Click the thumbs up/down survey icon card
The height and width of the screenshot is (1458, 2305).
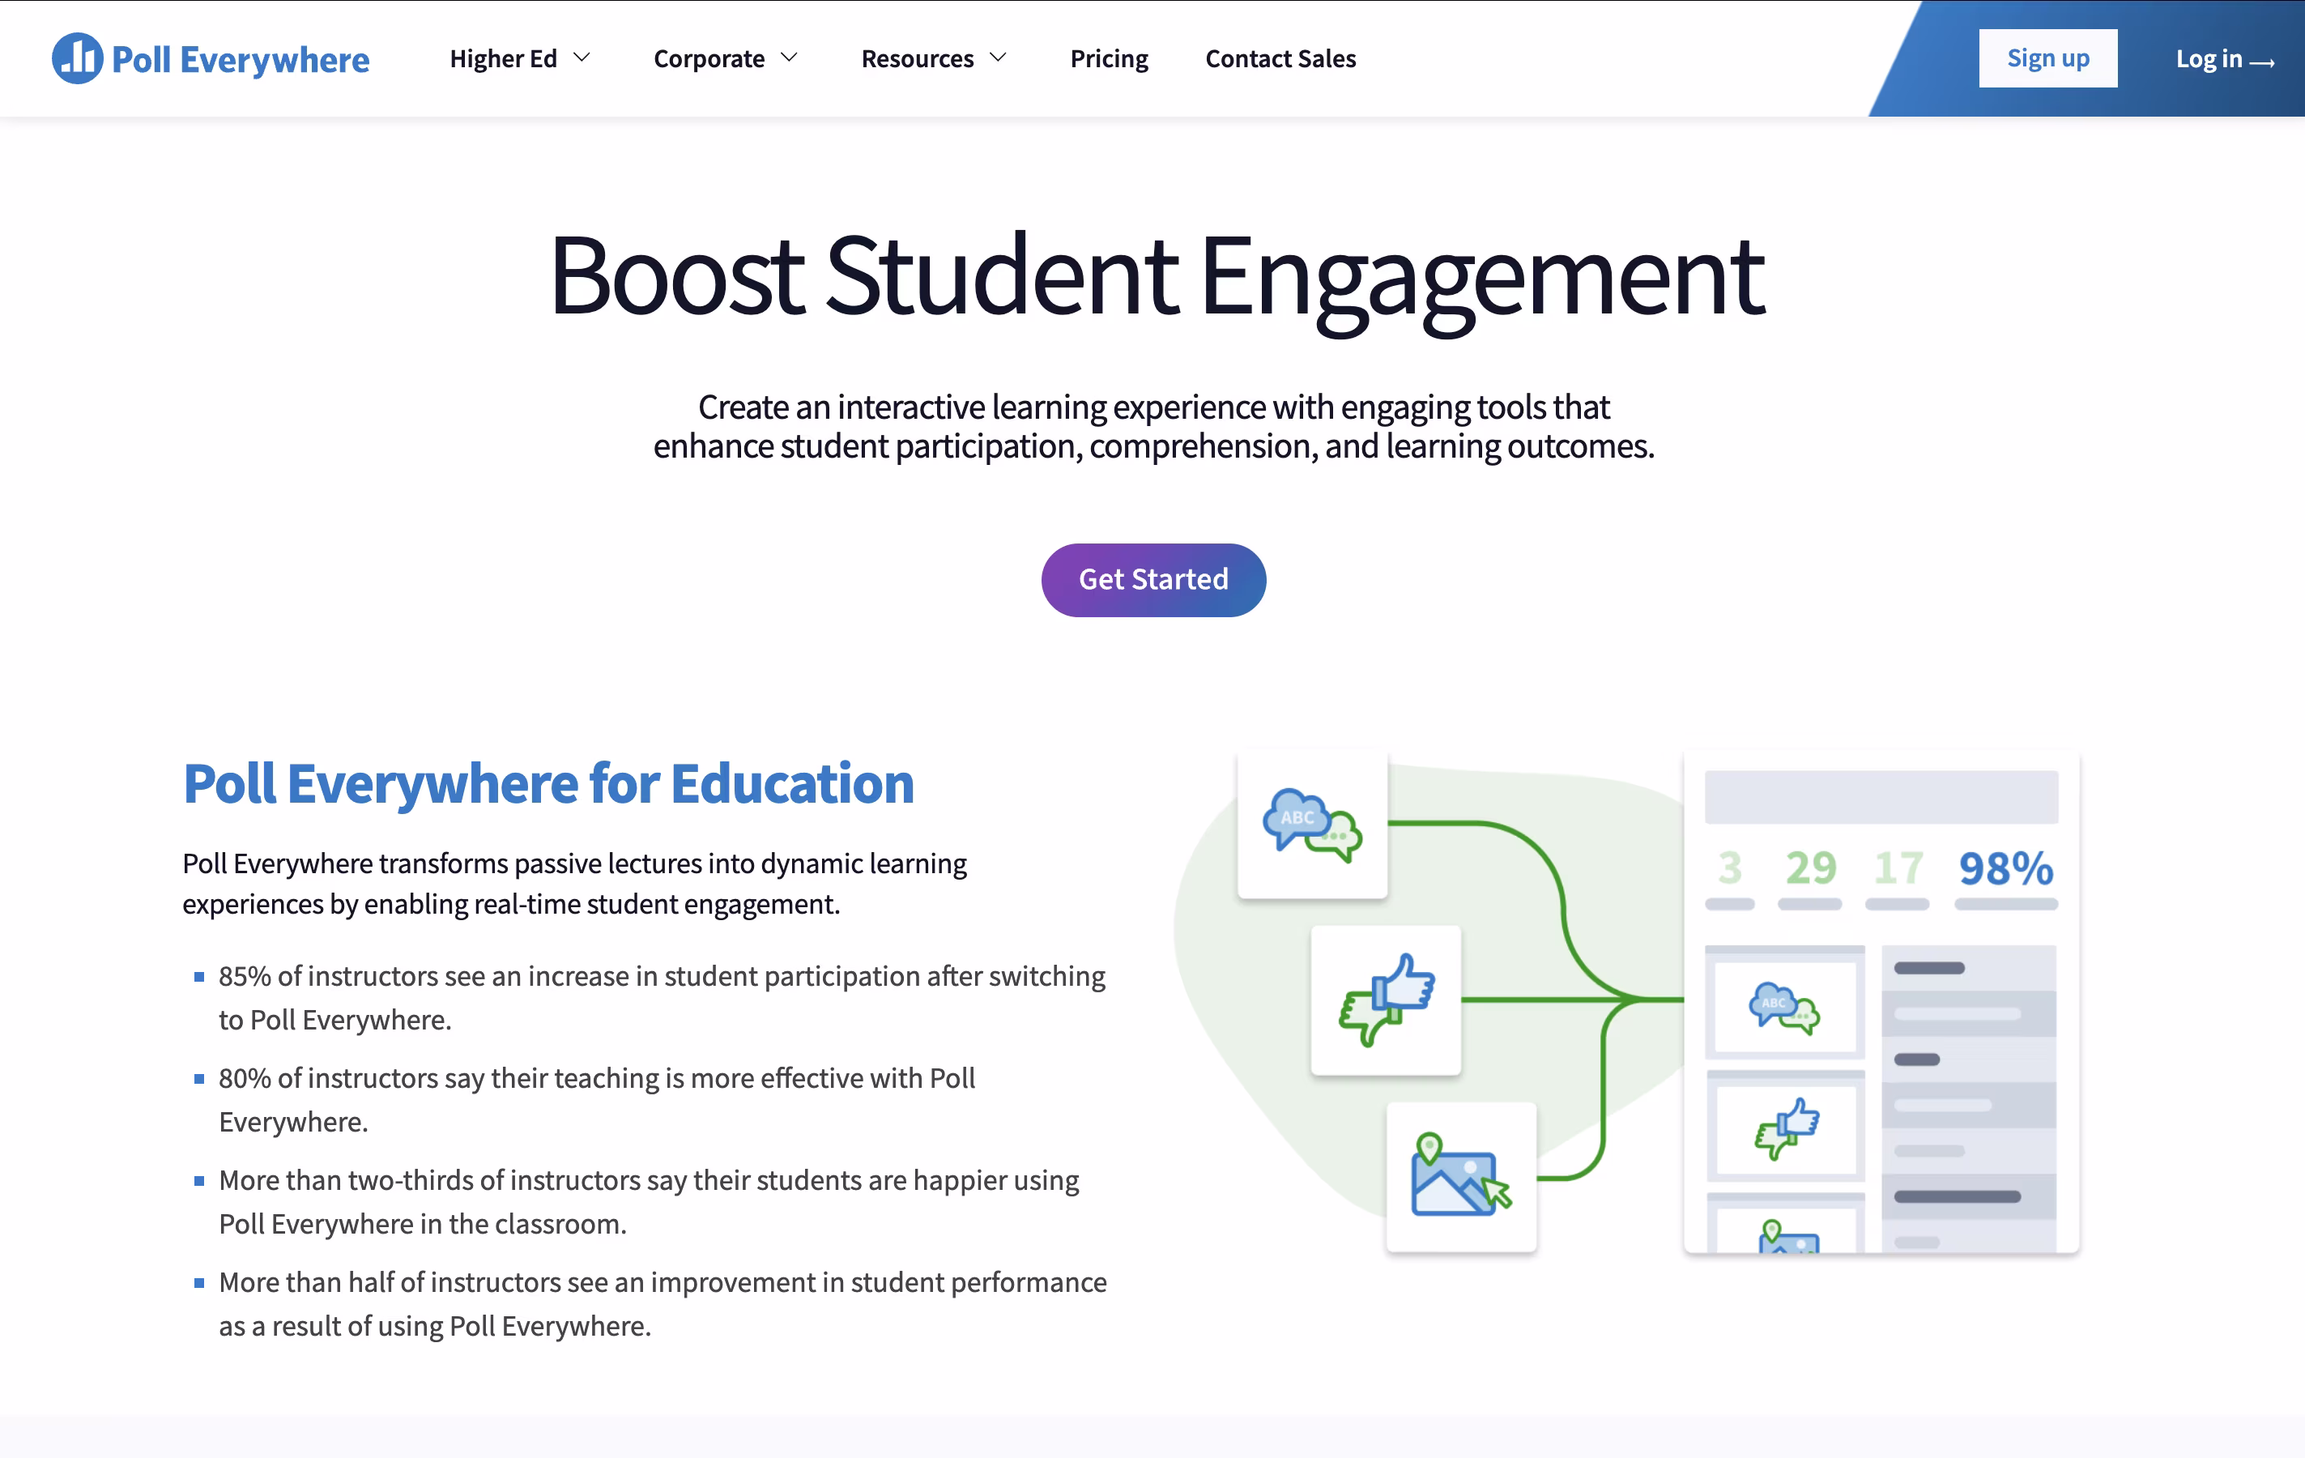[x=1385, y=1000]
